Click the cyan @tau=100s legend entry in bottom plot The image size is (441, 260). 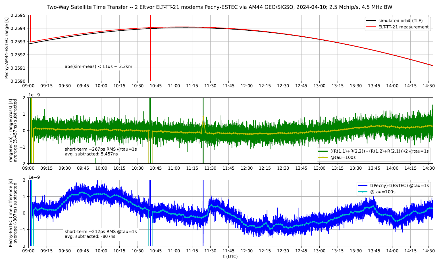(382, 192)
